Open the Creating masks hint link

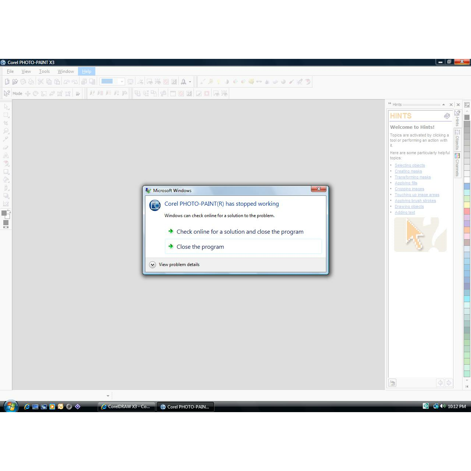point(408,171)
